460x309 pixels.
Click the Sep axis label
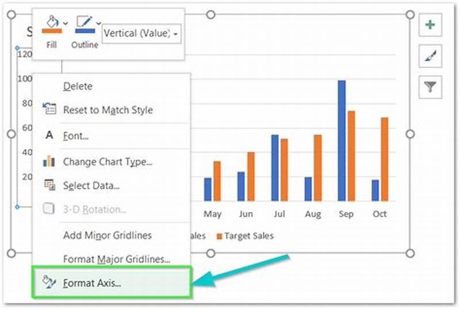[x=346, y=214]
